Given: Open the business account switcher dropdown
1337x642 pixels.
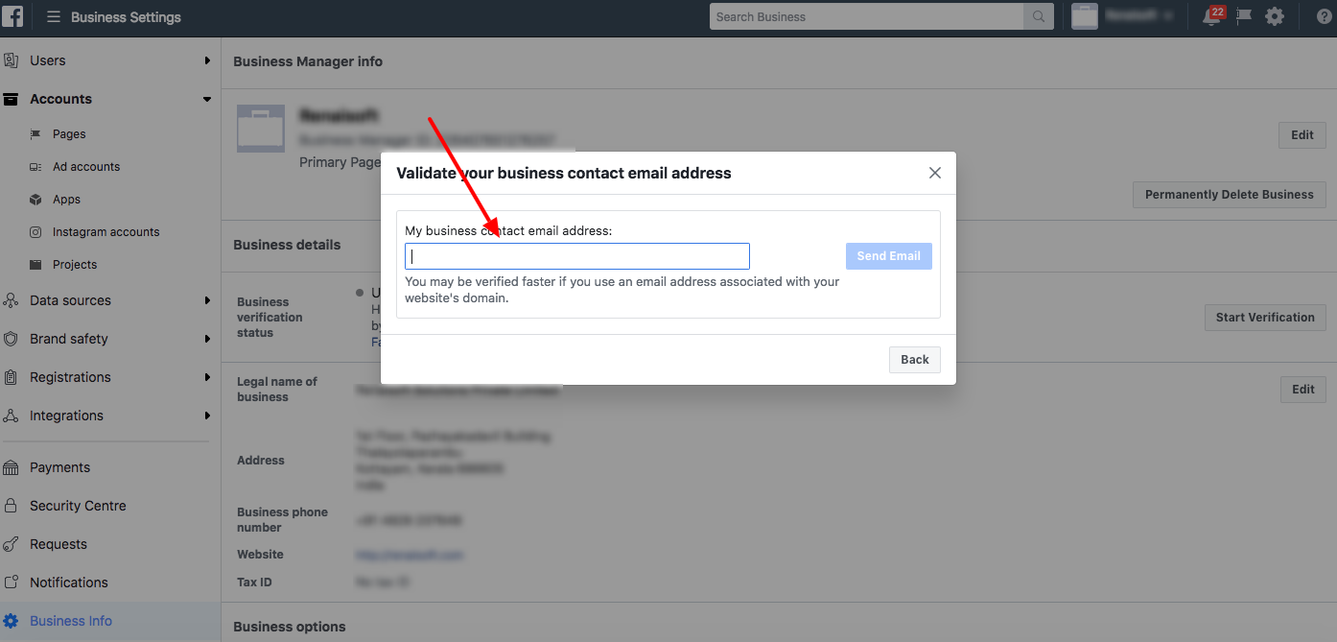Looking at the screenshot, I should pyautogui.click(x=1140, y=16).
